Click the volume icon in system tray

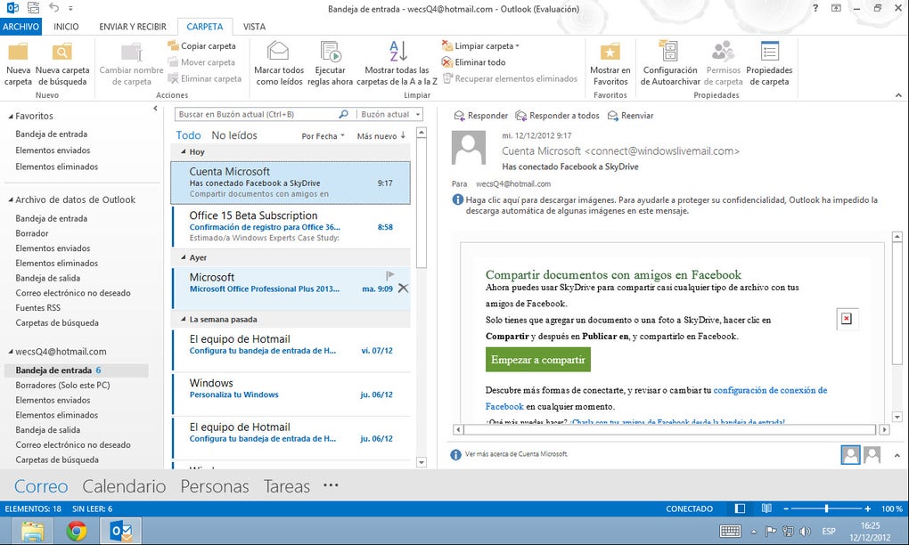coord(806,531)
